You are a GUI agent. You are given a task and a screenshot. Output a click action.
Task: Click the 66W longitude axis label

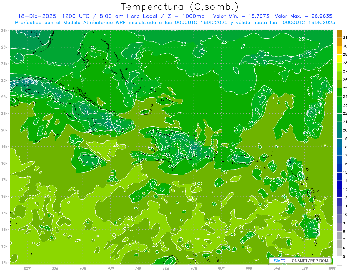(x=249, y=268)
